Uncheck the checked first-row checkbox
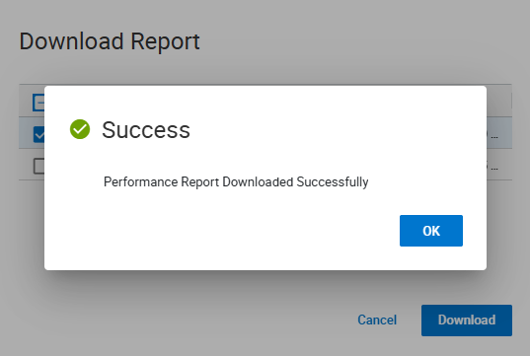The height and width of the screenshot is (356, 530). 38,134
